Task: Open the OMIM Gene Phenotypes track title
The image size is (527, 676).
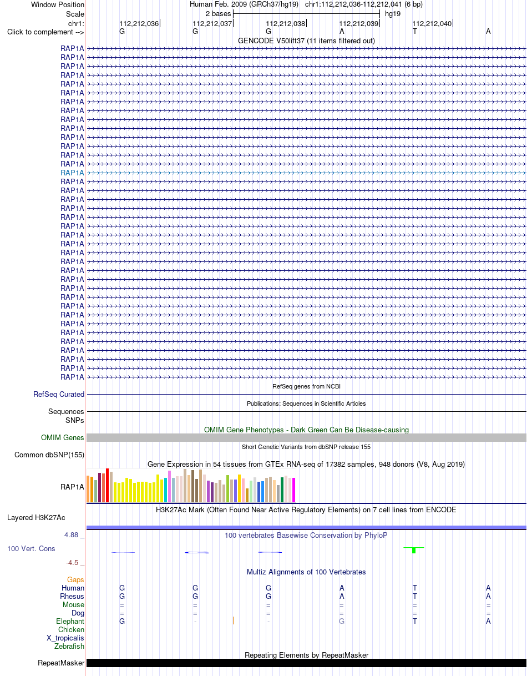Action: pyautogui.click(x=306, y=430)
